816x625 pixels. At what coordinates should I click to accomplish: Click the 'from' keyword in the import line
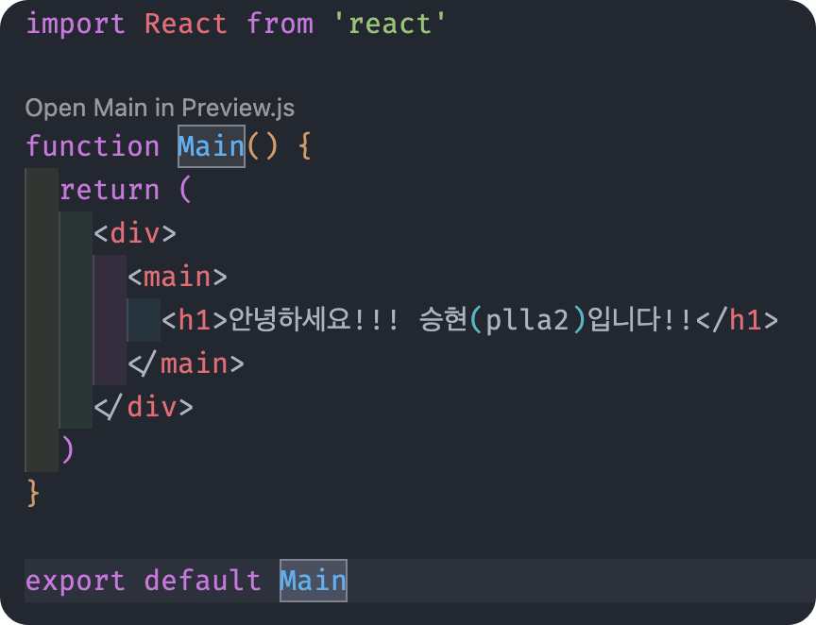pyautogui.click(x=280, y=24)
